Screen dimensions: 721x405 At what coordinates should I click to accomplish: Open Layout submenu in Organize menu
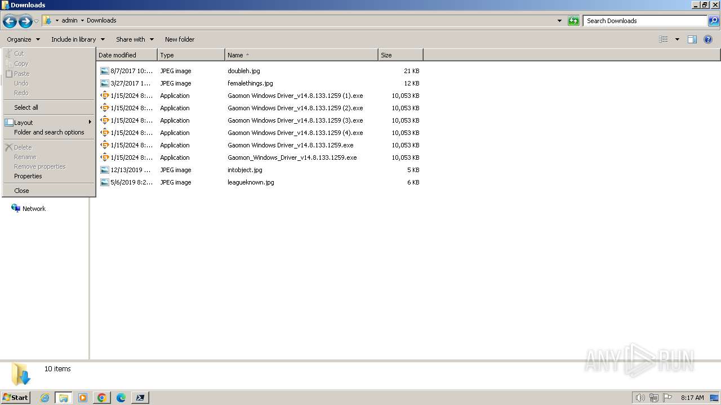pyautogui.click(x=48, y=123)
